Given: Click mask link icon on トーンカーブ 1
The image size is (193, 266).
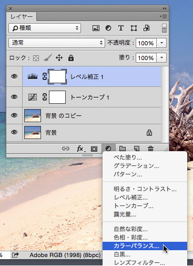Looking at the screenshot, I should (x=45, y=97).
